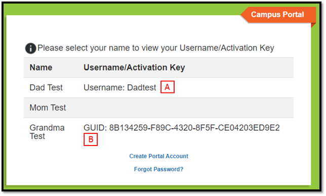The width and height of the screenshot is (326, 196).
Task: Click the Username/Activation Key column header
Action: (134, 68)
